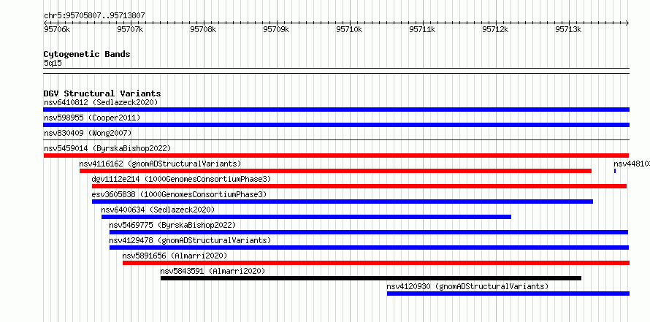Click the blue bar under nsv4129478
This screenshot has width=650, height=322.
coord(370,248)
